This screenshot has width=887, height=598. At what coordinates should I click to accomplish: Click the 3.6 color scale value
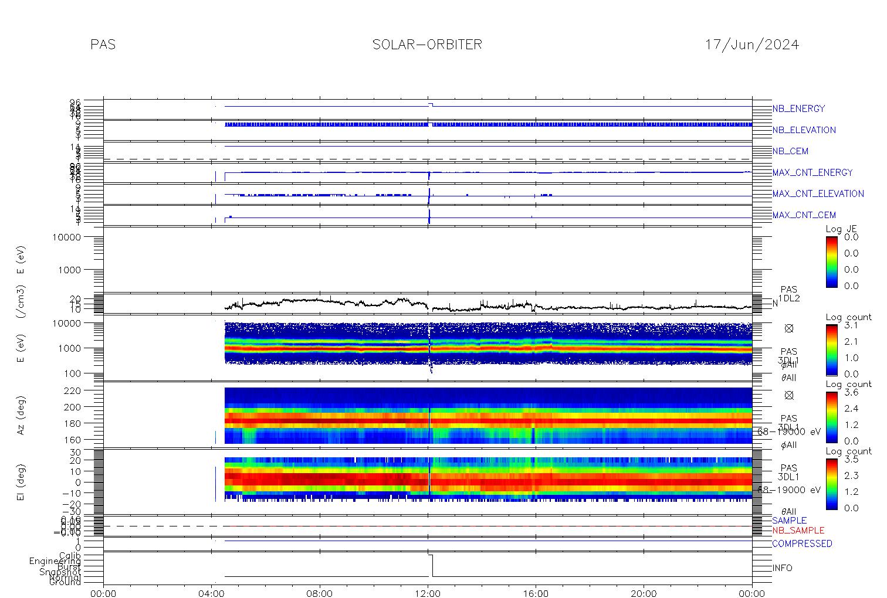pos(851,392)
